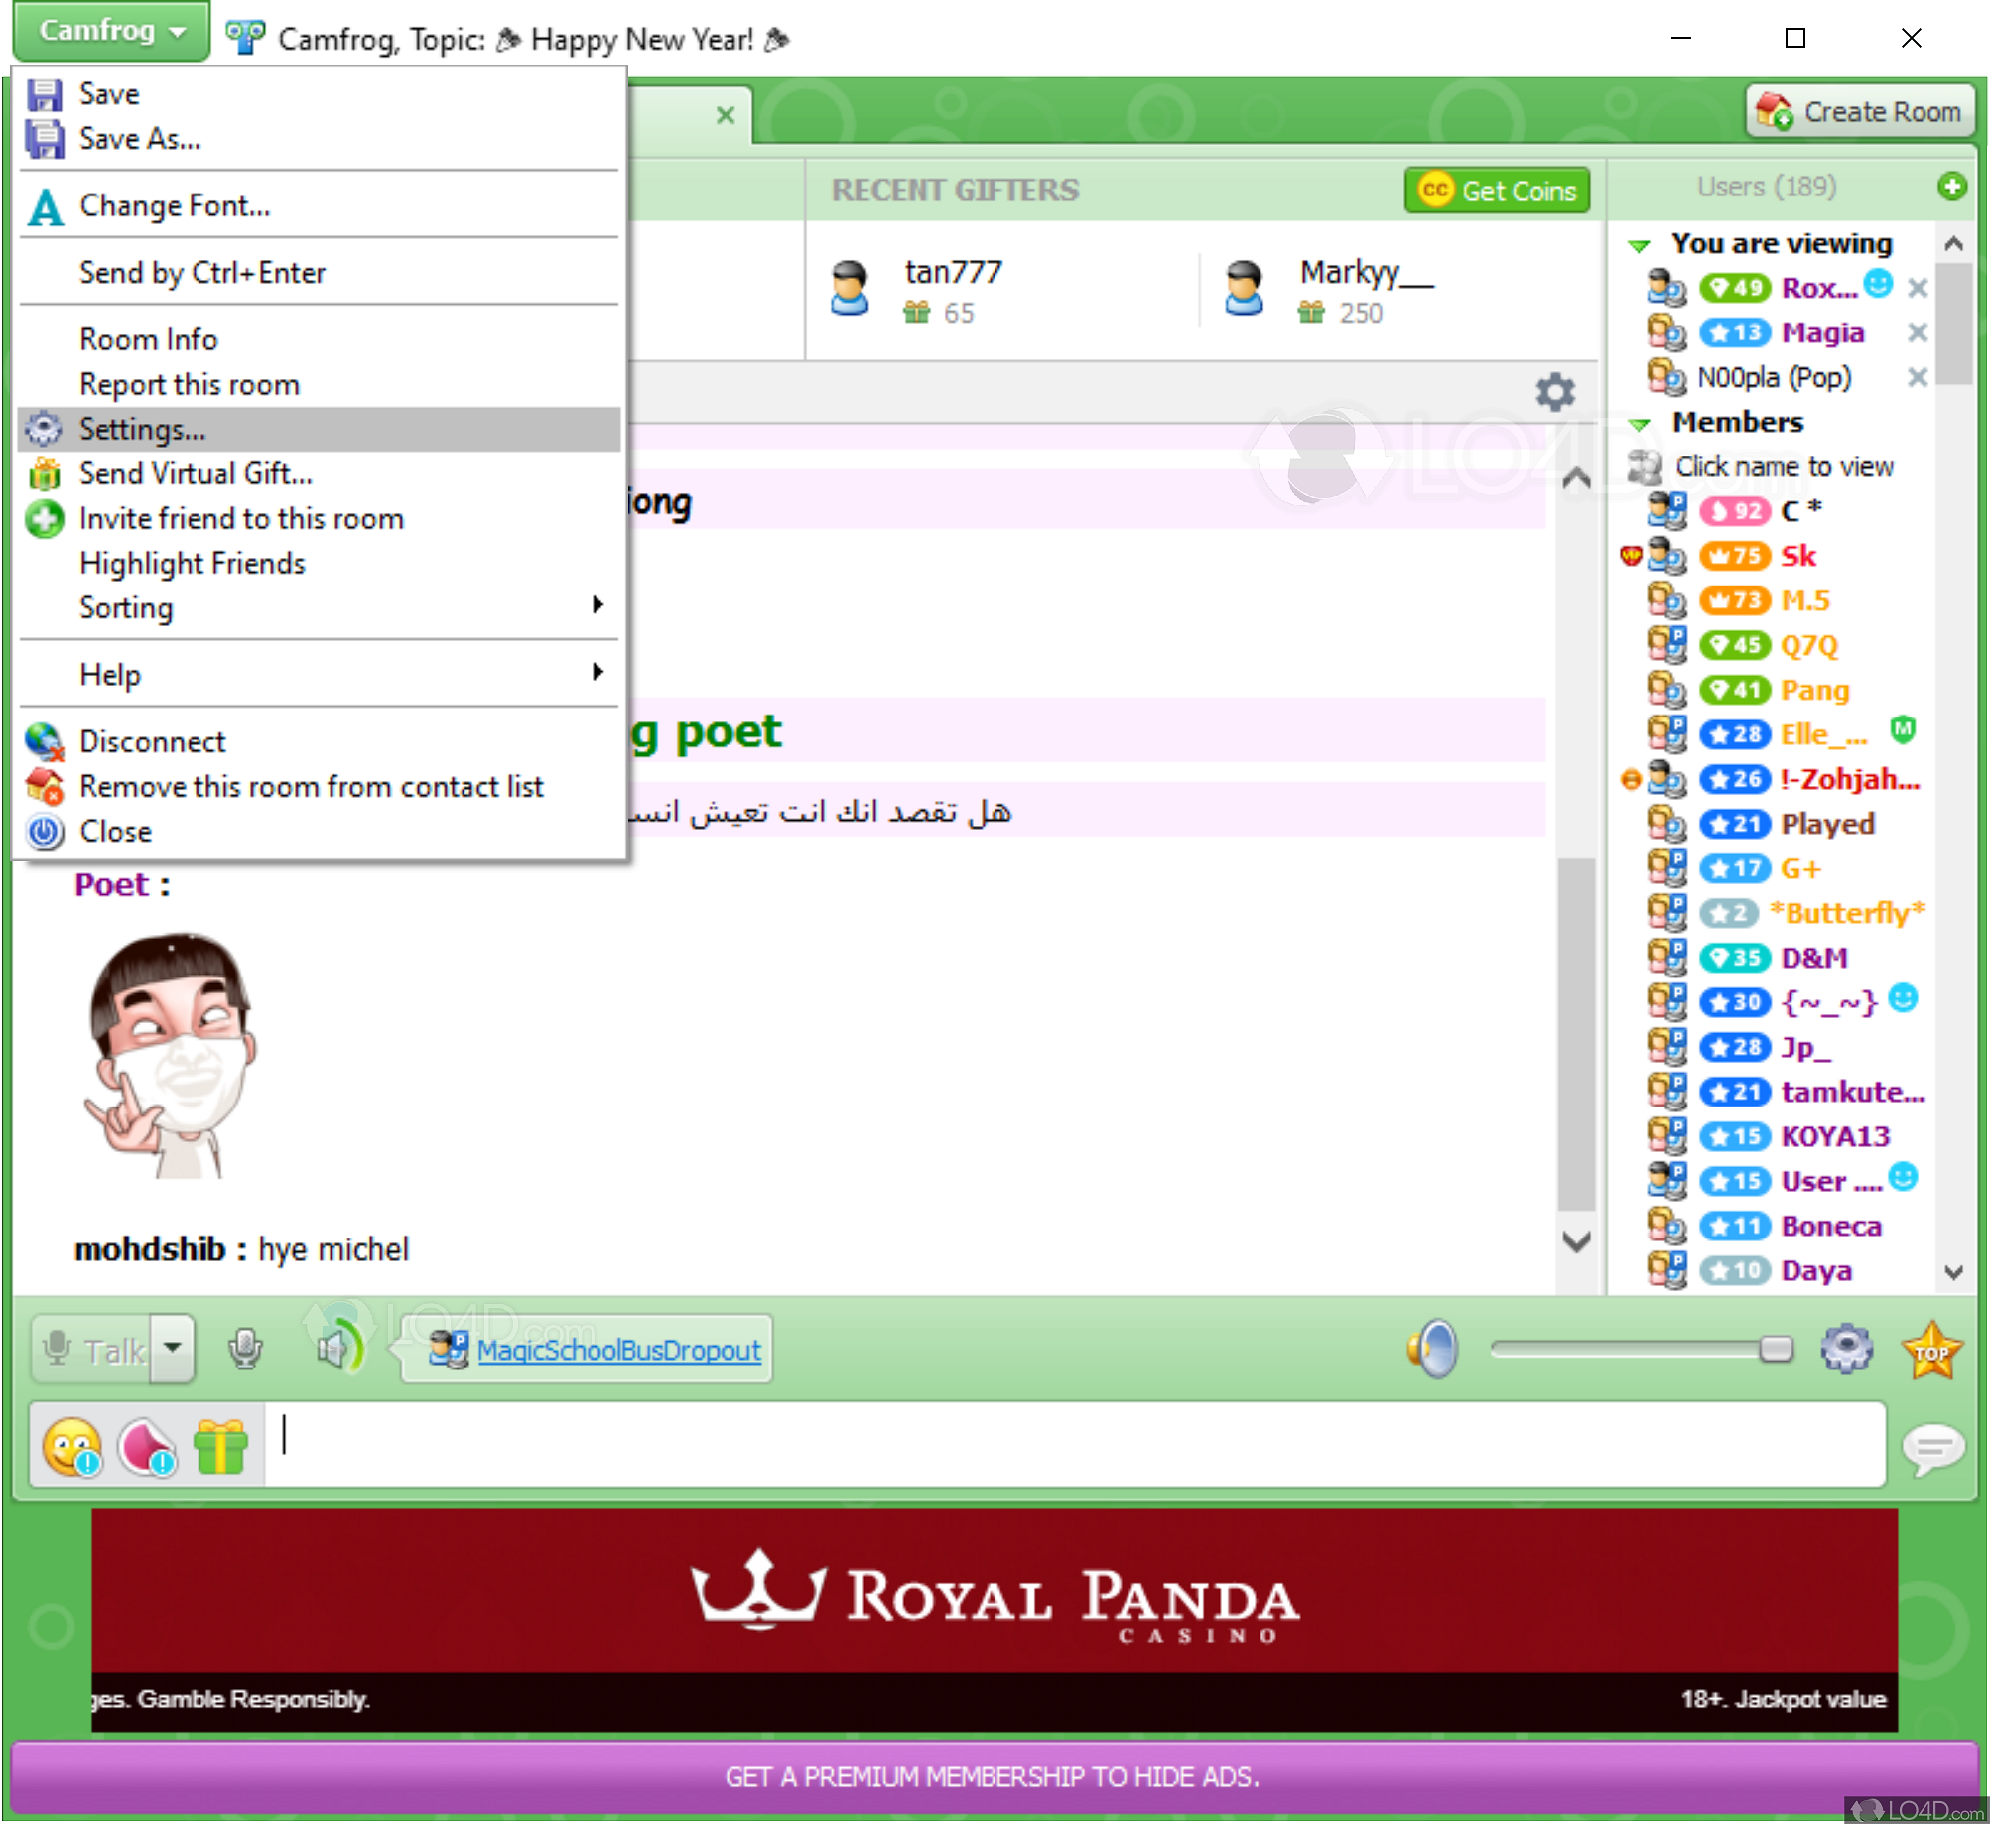Click the speaker audio icon near the microphone
1990x1824 pixels.
(x=337, y=1348)
